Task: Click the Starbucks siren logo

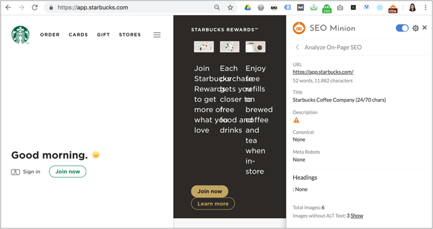Action: [x=21, y=35]
